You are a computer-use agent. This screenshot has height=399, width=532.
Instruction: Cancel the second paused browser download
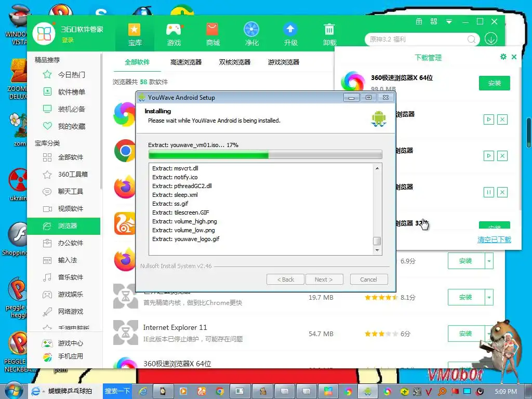[x=502, y=156]
